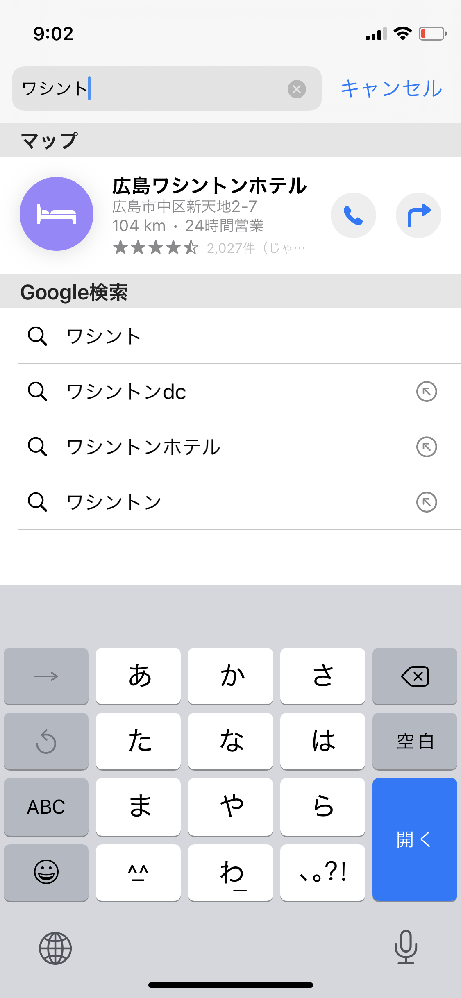Call 広島ワシントンホテル with phone icon

353,215
